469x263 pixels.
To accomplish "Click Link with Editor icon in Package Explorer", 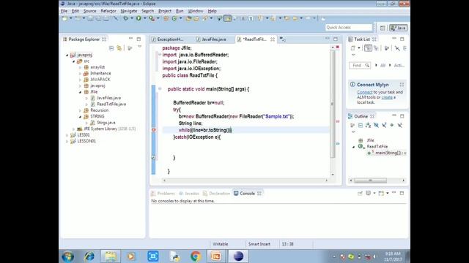I will coord(119,48).
